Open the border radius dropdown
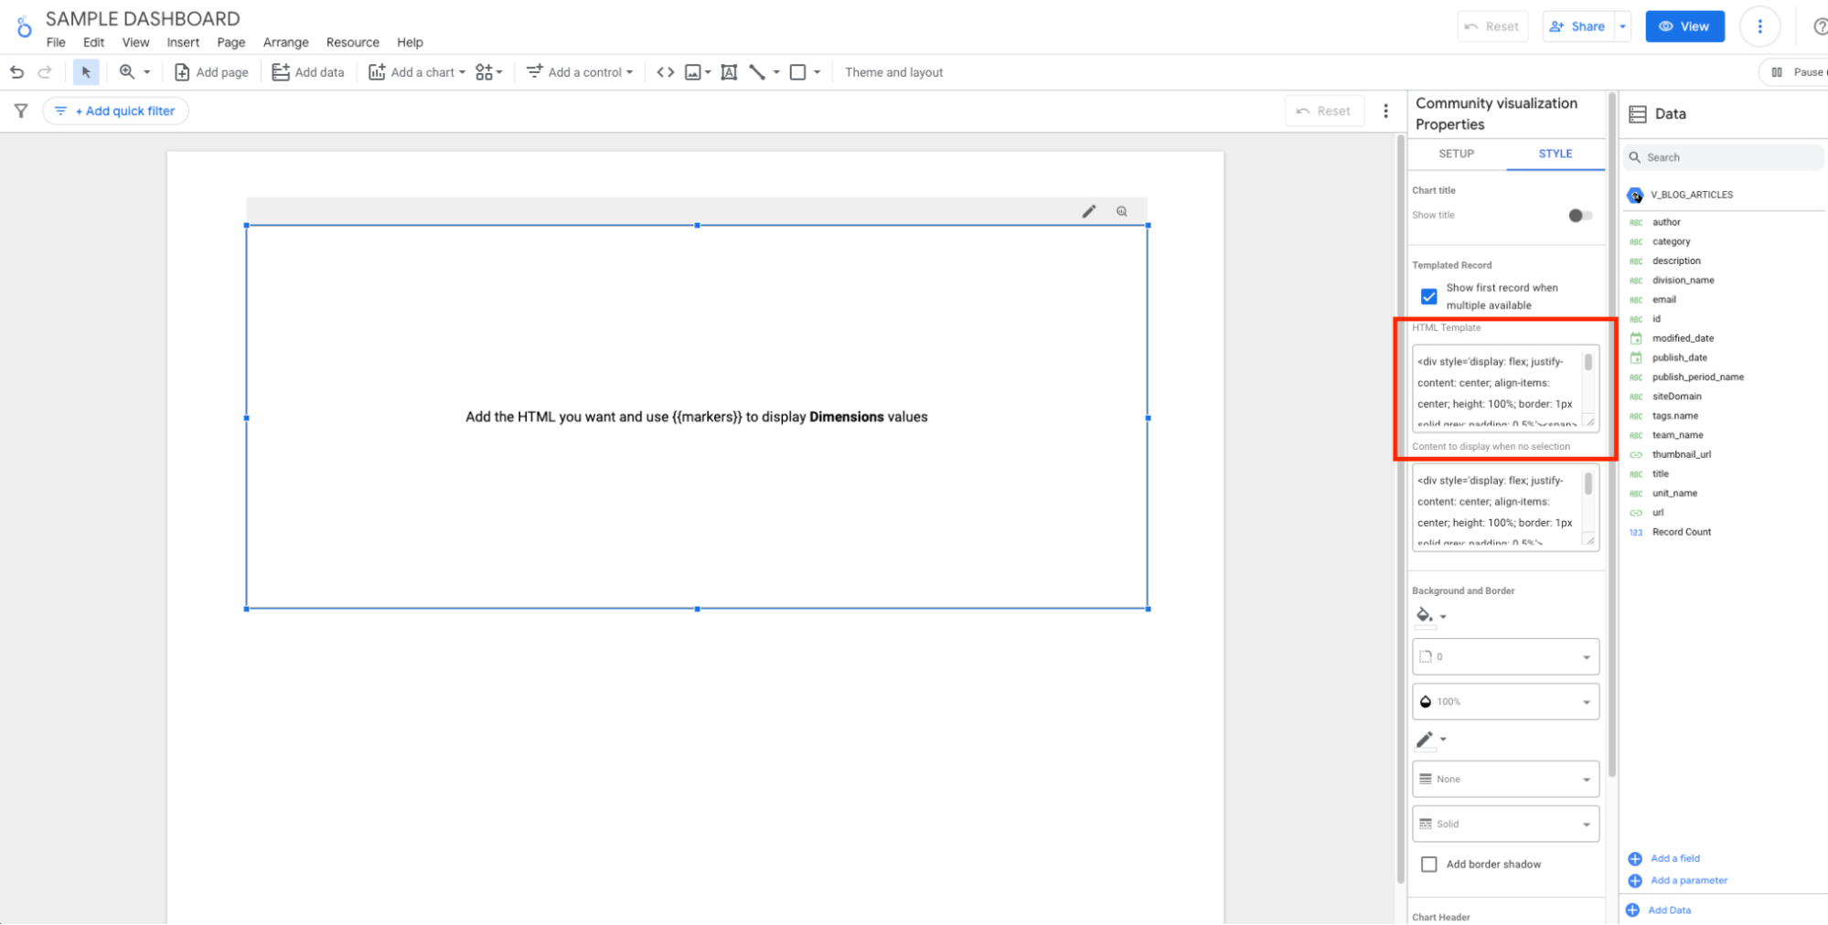Screen dimensions: 1828x925 tap(1504, 656)
